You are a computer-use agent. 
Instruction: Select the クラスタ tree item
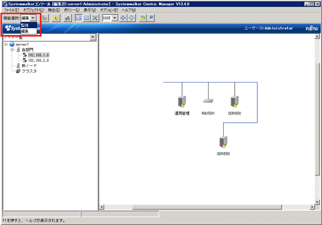pos(29,71)
